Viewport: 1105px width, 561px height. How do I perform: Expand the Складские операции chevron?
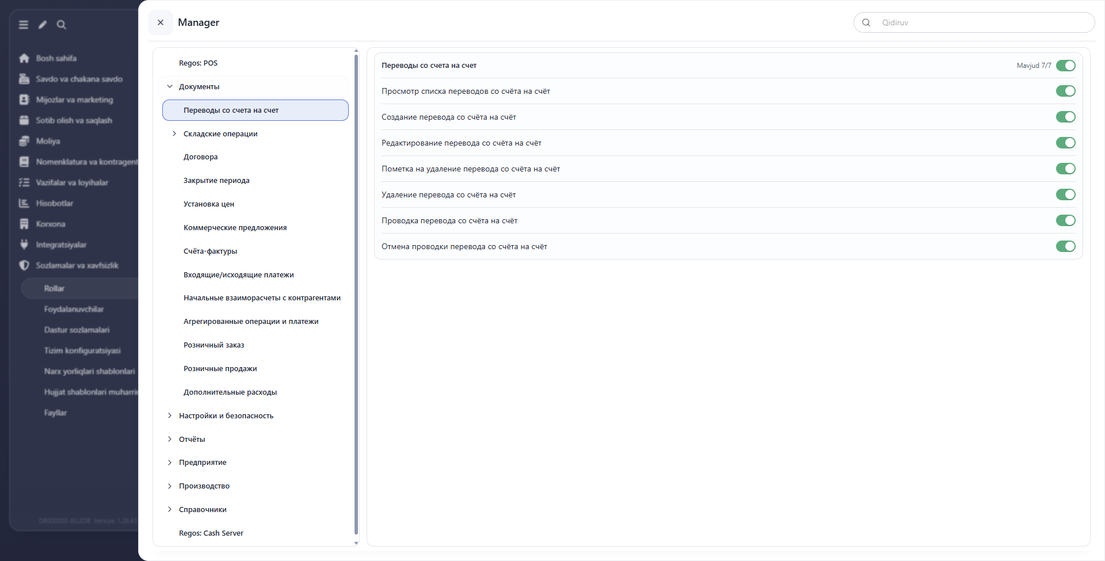point(174,133)
